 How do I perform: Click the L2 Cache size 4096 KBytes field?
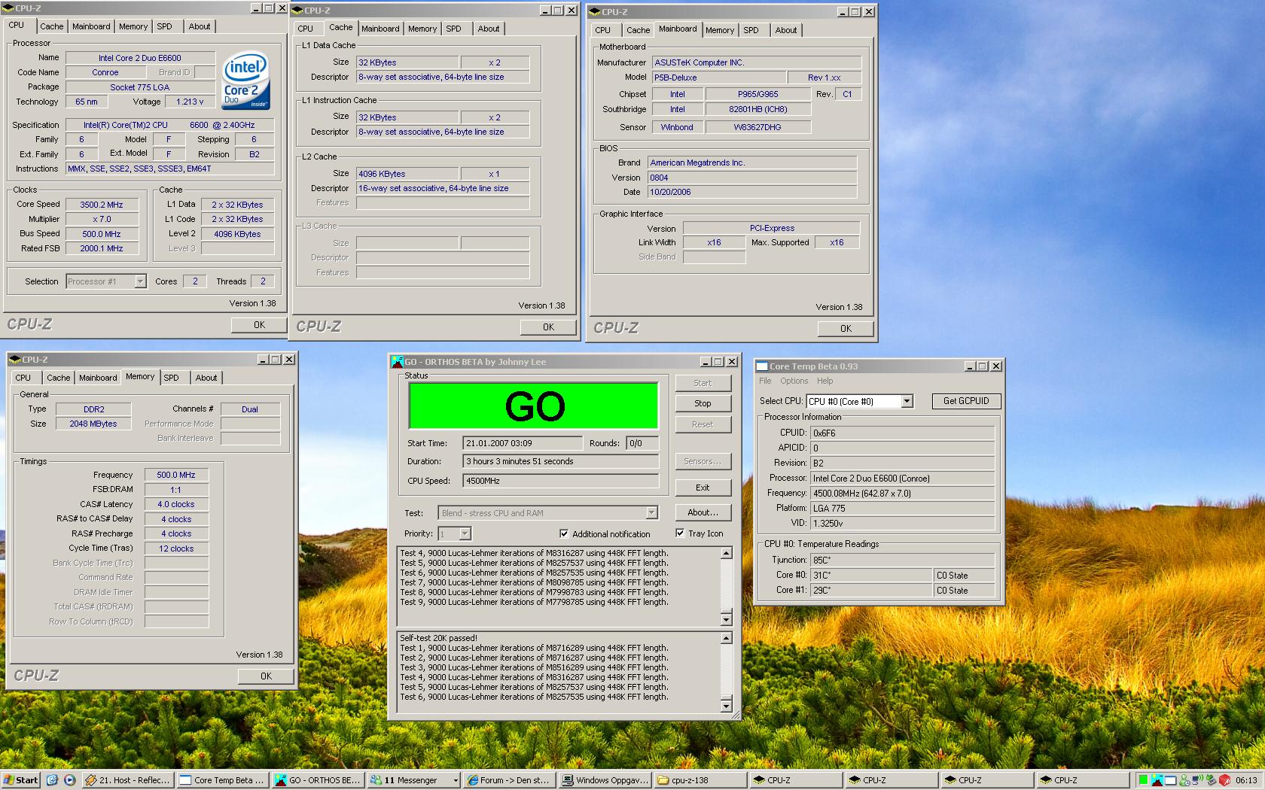pos(407,174)
